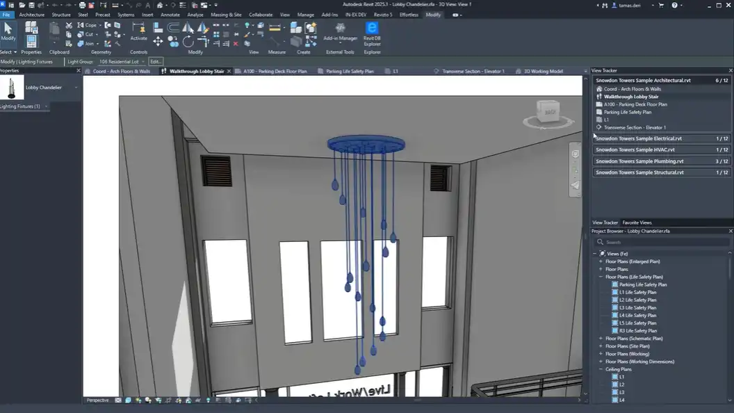This screenshot has width=734, height=413.
Task: Click the red Delete X icon
Action: 236,44
